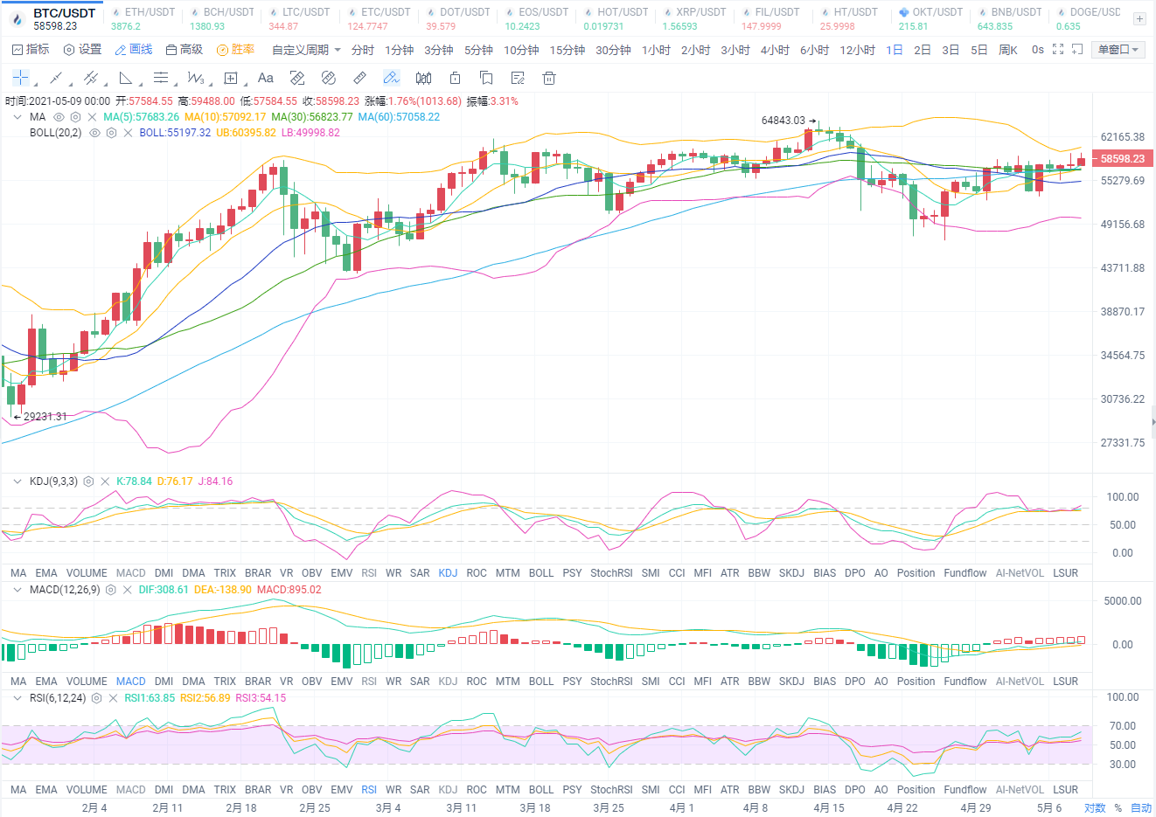Select the trend line drawing tool

(x=56, y=78)
